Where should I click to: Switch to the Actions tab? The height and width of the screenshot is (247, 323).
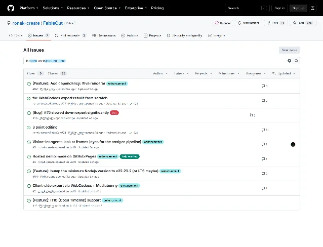(x=130, y=35)
